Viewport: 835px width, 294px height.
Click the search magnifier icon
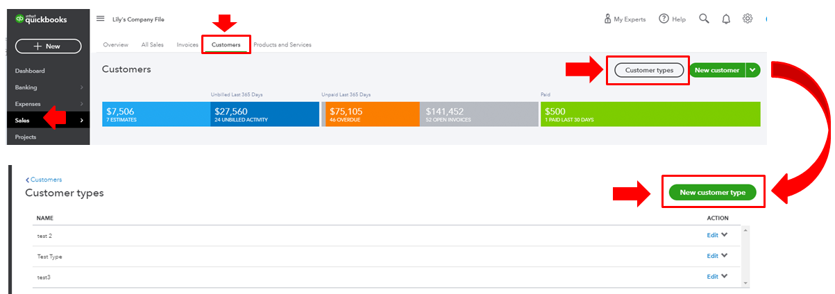(704, 19)
